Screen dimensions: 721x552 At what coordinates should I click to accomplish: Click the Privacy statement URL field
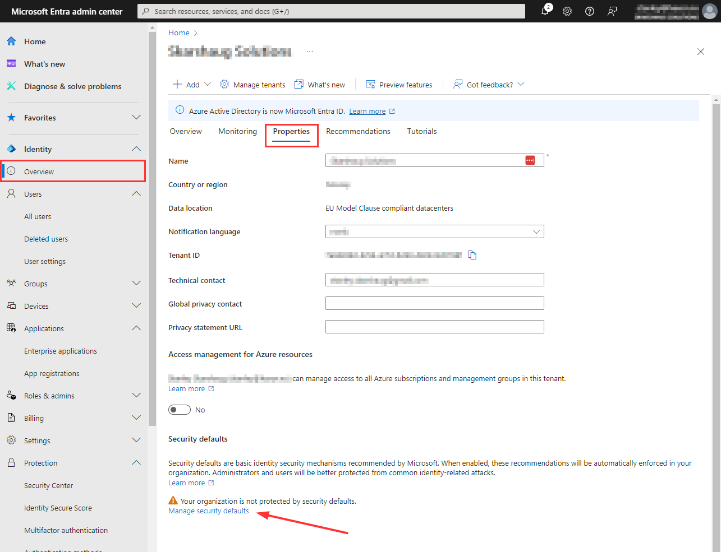point(435,327)
